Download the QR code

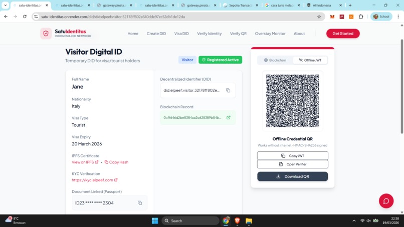tap(292, 176)
